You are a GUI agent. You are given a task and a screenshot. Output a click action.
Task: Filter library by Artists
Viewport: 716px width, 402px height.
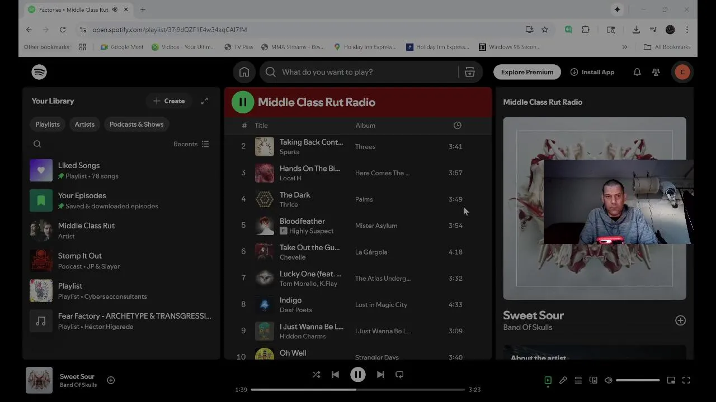(84, 125)
